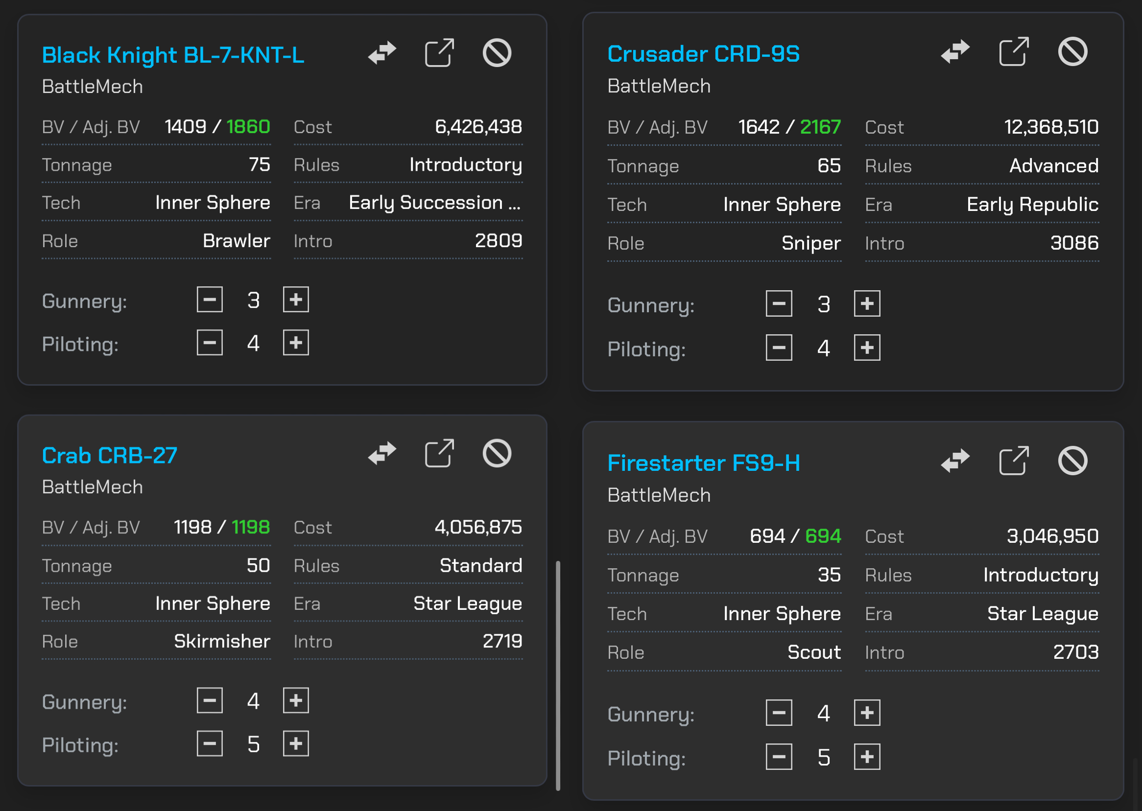Screen dimensions: 1142x811
Task: Click Crusader role value Sniper
Action: click(811, 243)
